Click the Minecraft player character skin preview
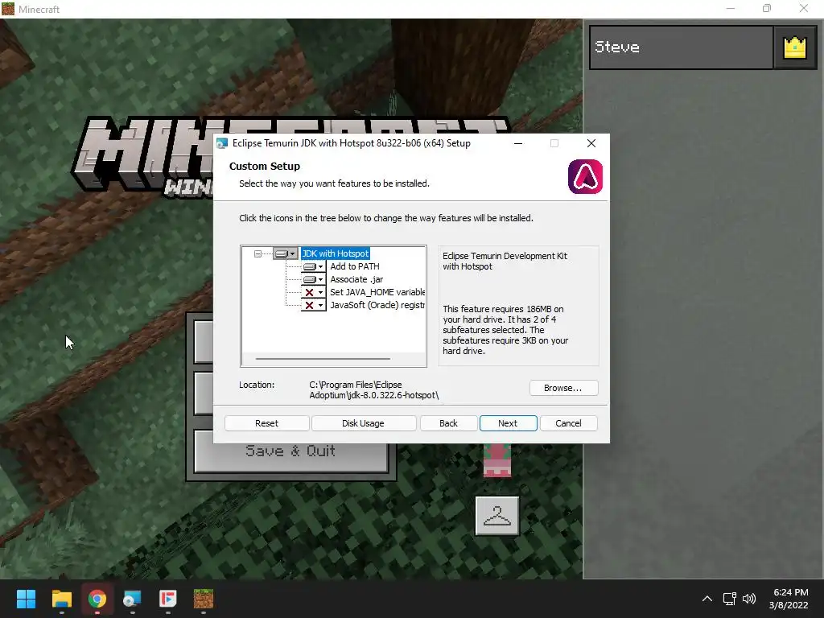824x618 pixels. pyautogui.click(x=497, y=460)
